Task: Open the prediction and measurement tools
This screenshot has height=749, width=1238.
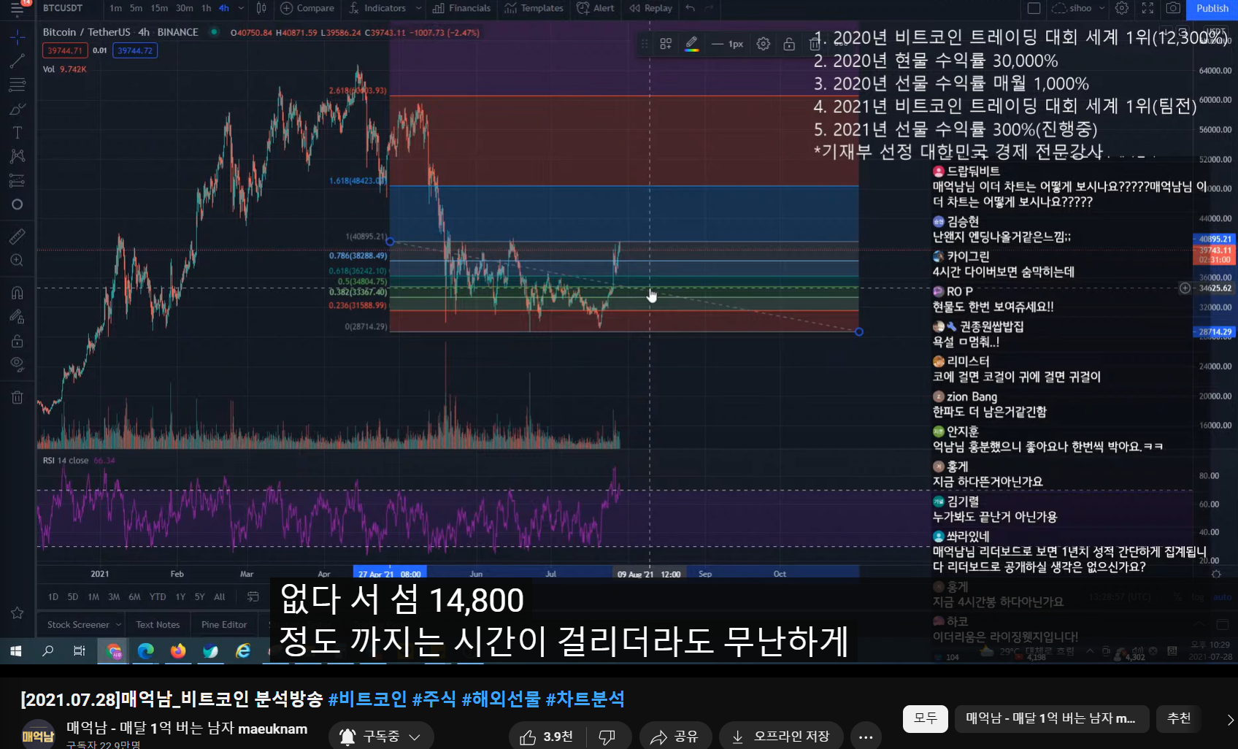Action: click(x=18, y=180)
